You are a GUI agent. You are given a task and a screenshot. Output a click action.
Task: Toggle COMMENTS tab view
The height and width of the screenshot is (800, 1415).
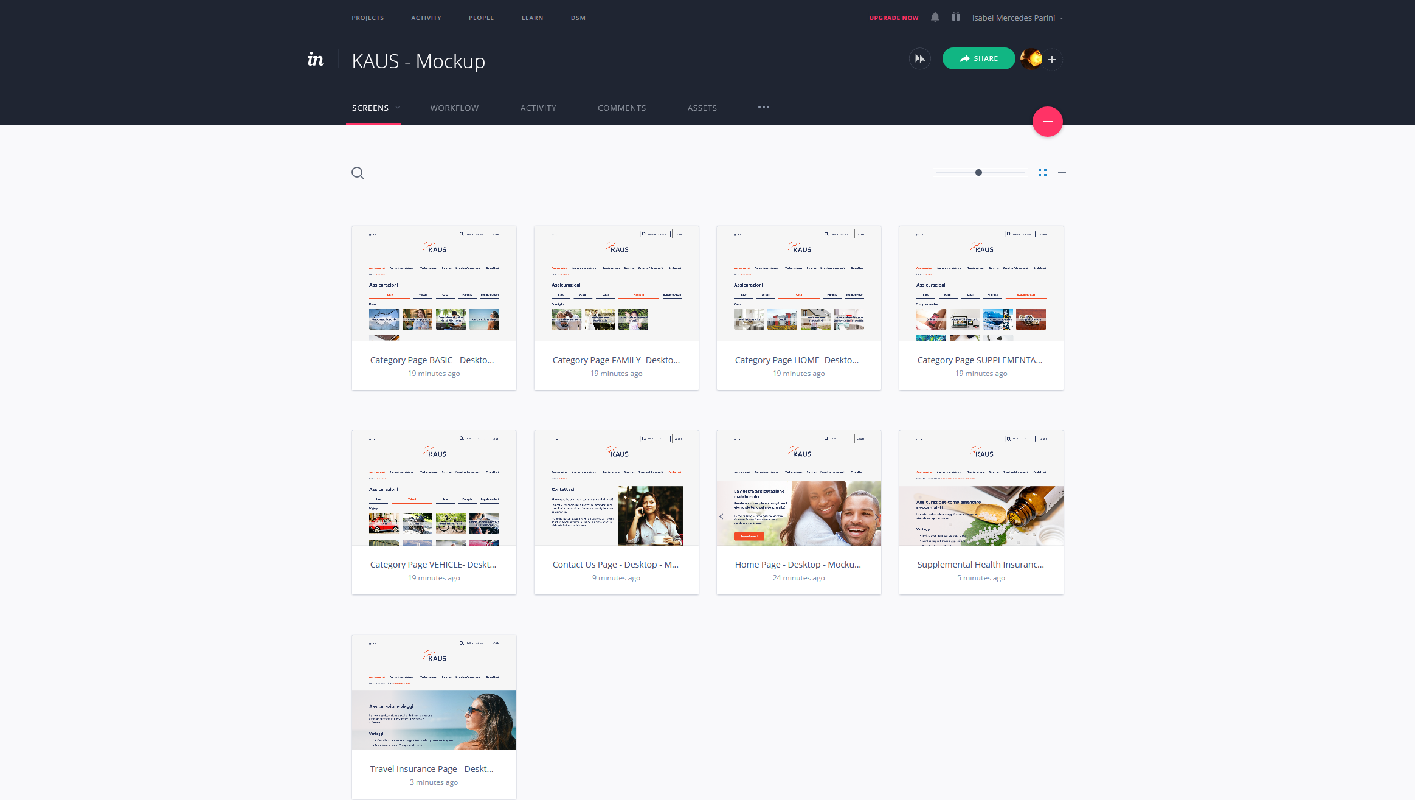[x=622, y=108]
